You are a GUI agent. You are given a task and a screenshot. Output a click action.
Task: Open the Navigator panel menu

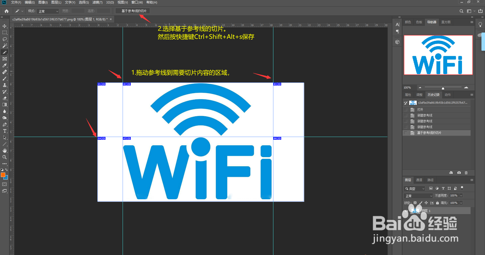pyautogui.click(x=472, y=22)
